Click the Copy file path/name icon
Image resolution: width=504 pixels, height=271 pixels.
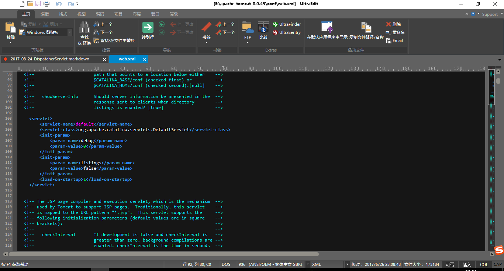(366, 28)
